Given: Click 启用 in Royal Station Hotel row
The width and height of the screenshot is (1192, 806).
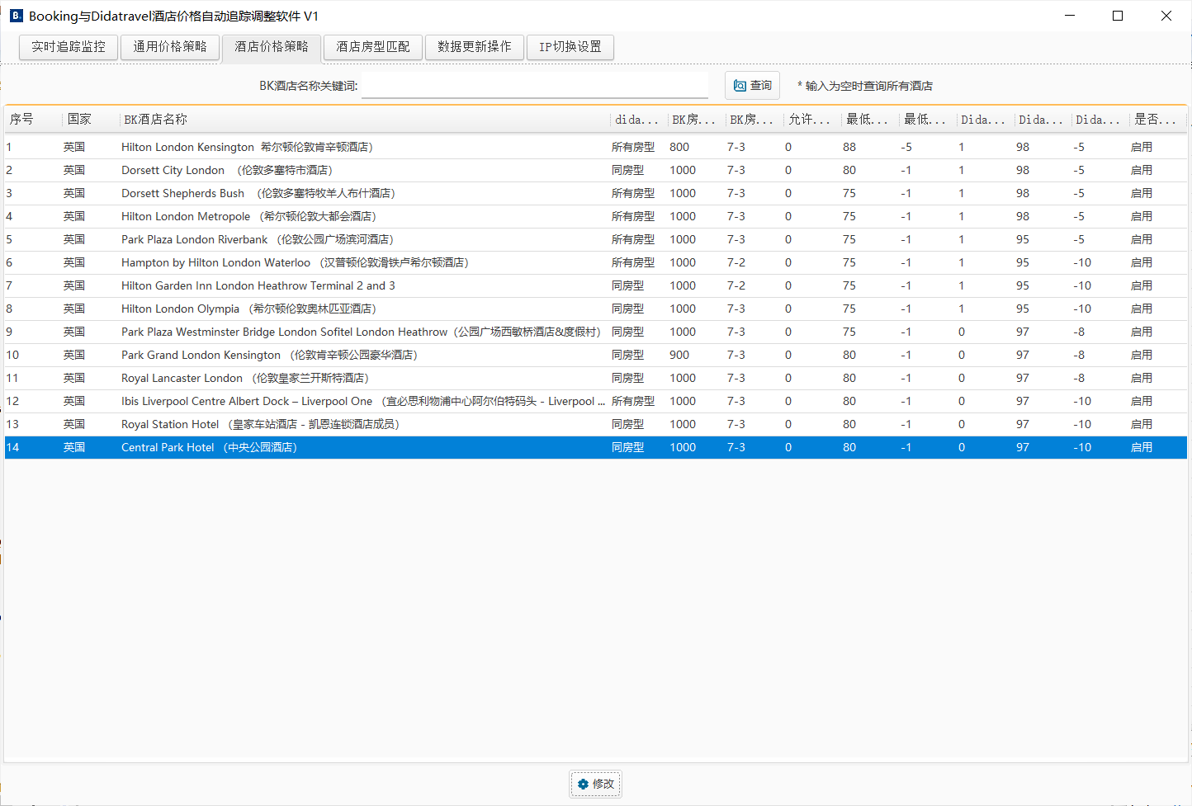Looking at the screenshot, I should (x=1142, y=424).
